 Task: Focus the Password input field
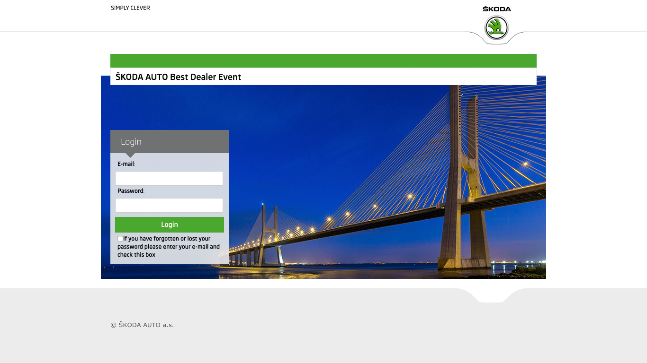pyautogui.click(x=169, y=205)
